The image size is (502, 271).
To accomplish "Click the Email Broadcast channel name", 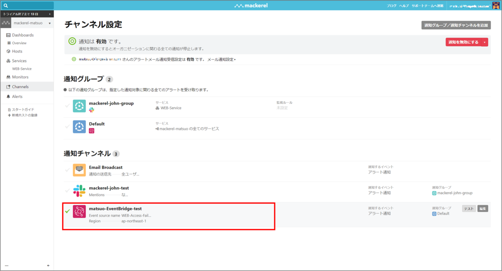I will click(x=106, y=167).
